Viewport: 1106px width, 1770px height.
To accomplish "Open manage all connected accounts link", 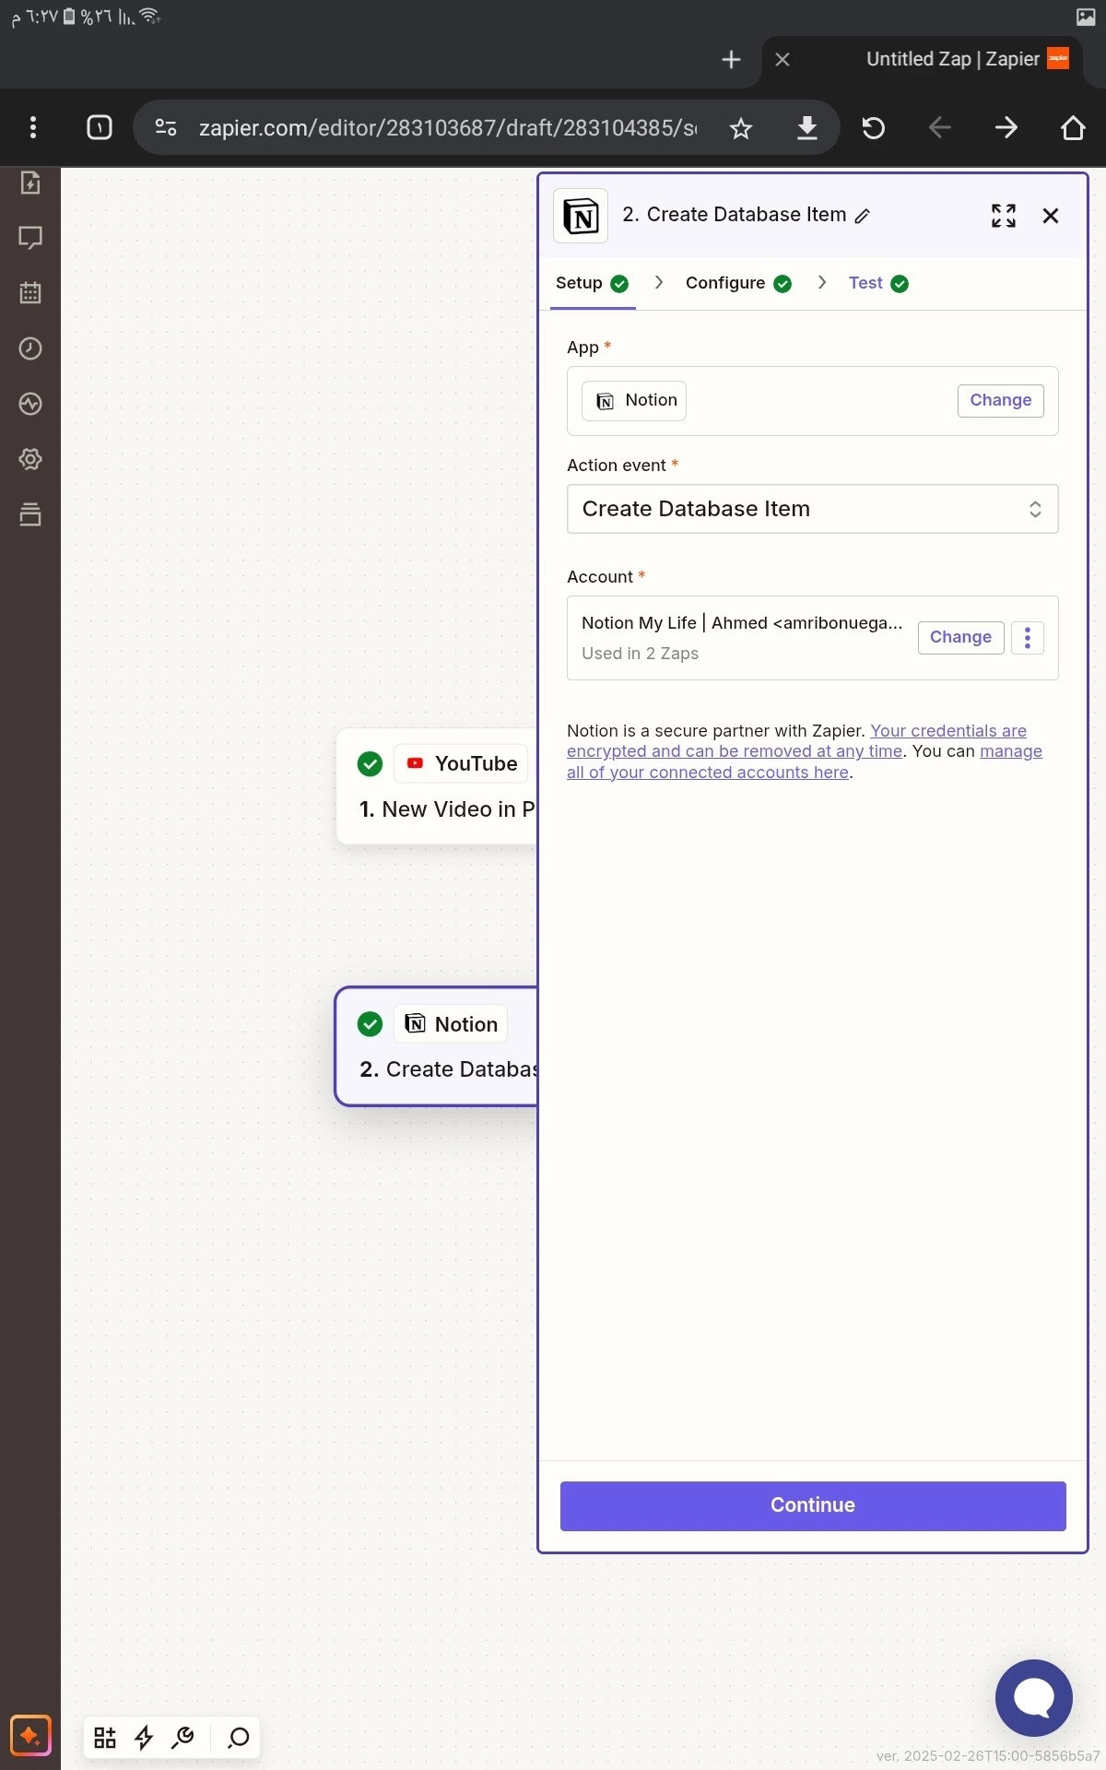I will click(x=805, y=762).
